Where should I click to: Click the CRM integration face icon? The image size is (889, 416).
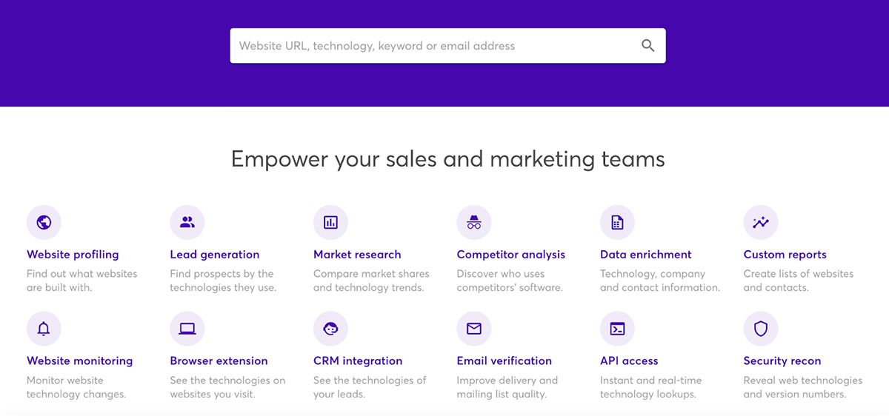[x=330, y=329]
